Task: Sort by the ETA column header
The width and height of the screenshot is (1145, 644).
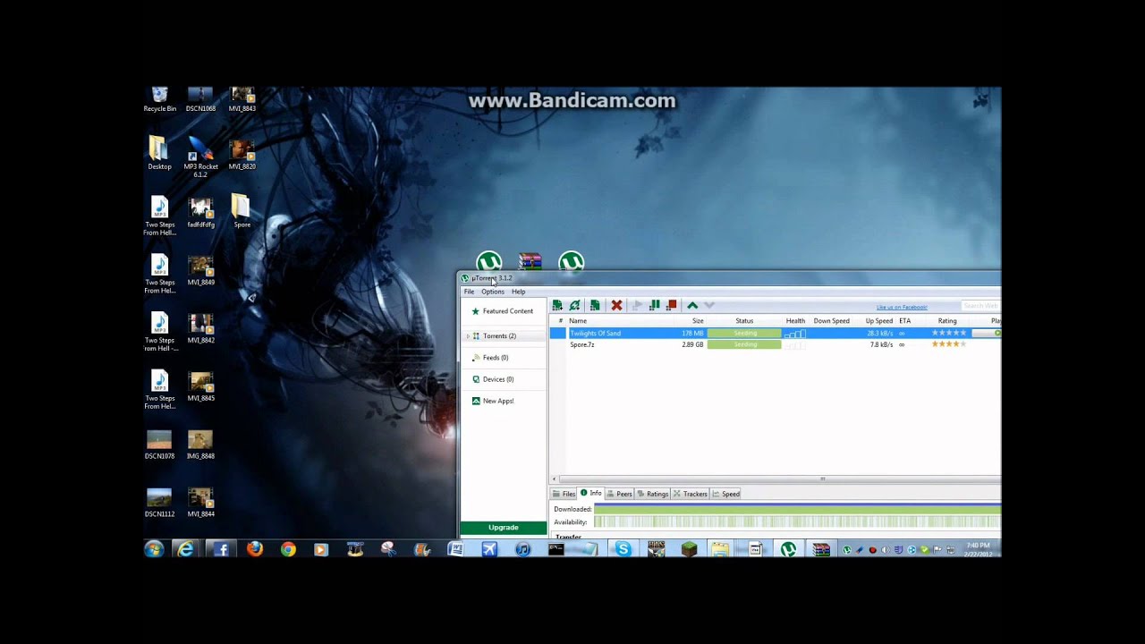Action: [x=905, y=321]
